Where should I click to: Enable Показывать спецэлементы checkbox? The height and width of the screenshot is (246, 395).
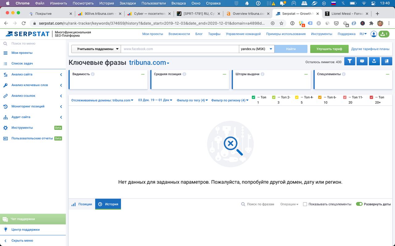pos(305,204)
